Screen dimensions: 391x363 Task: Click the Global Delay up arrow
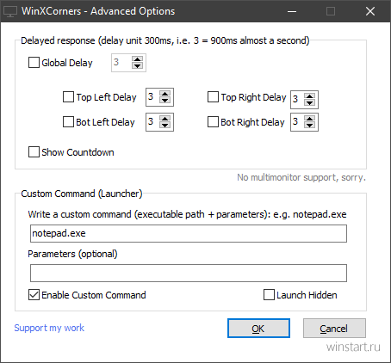point(138,59)
